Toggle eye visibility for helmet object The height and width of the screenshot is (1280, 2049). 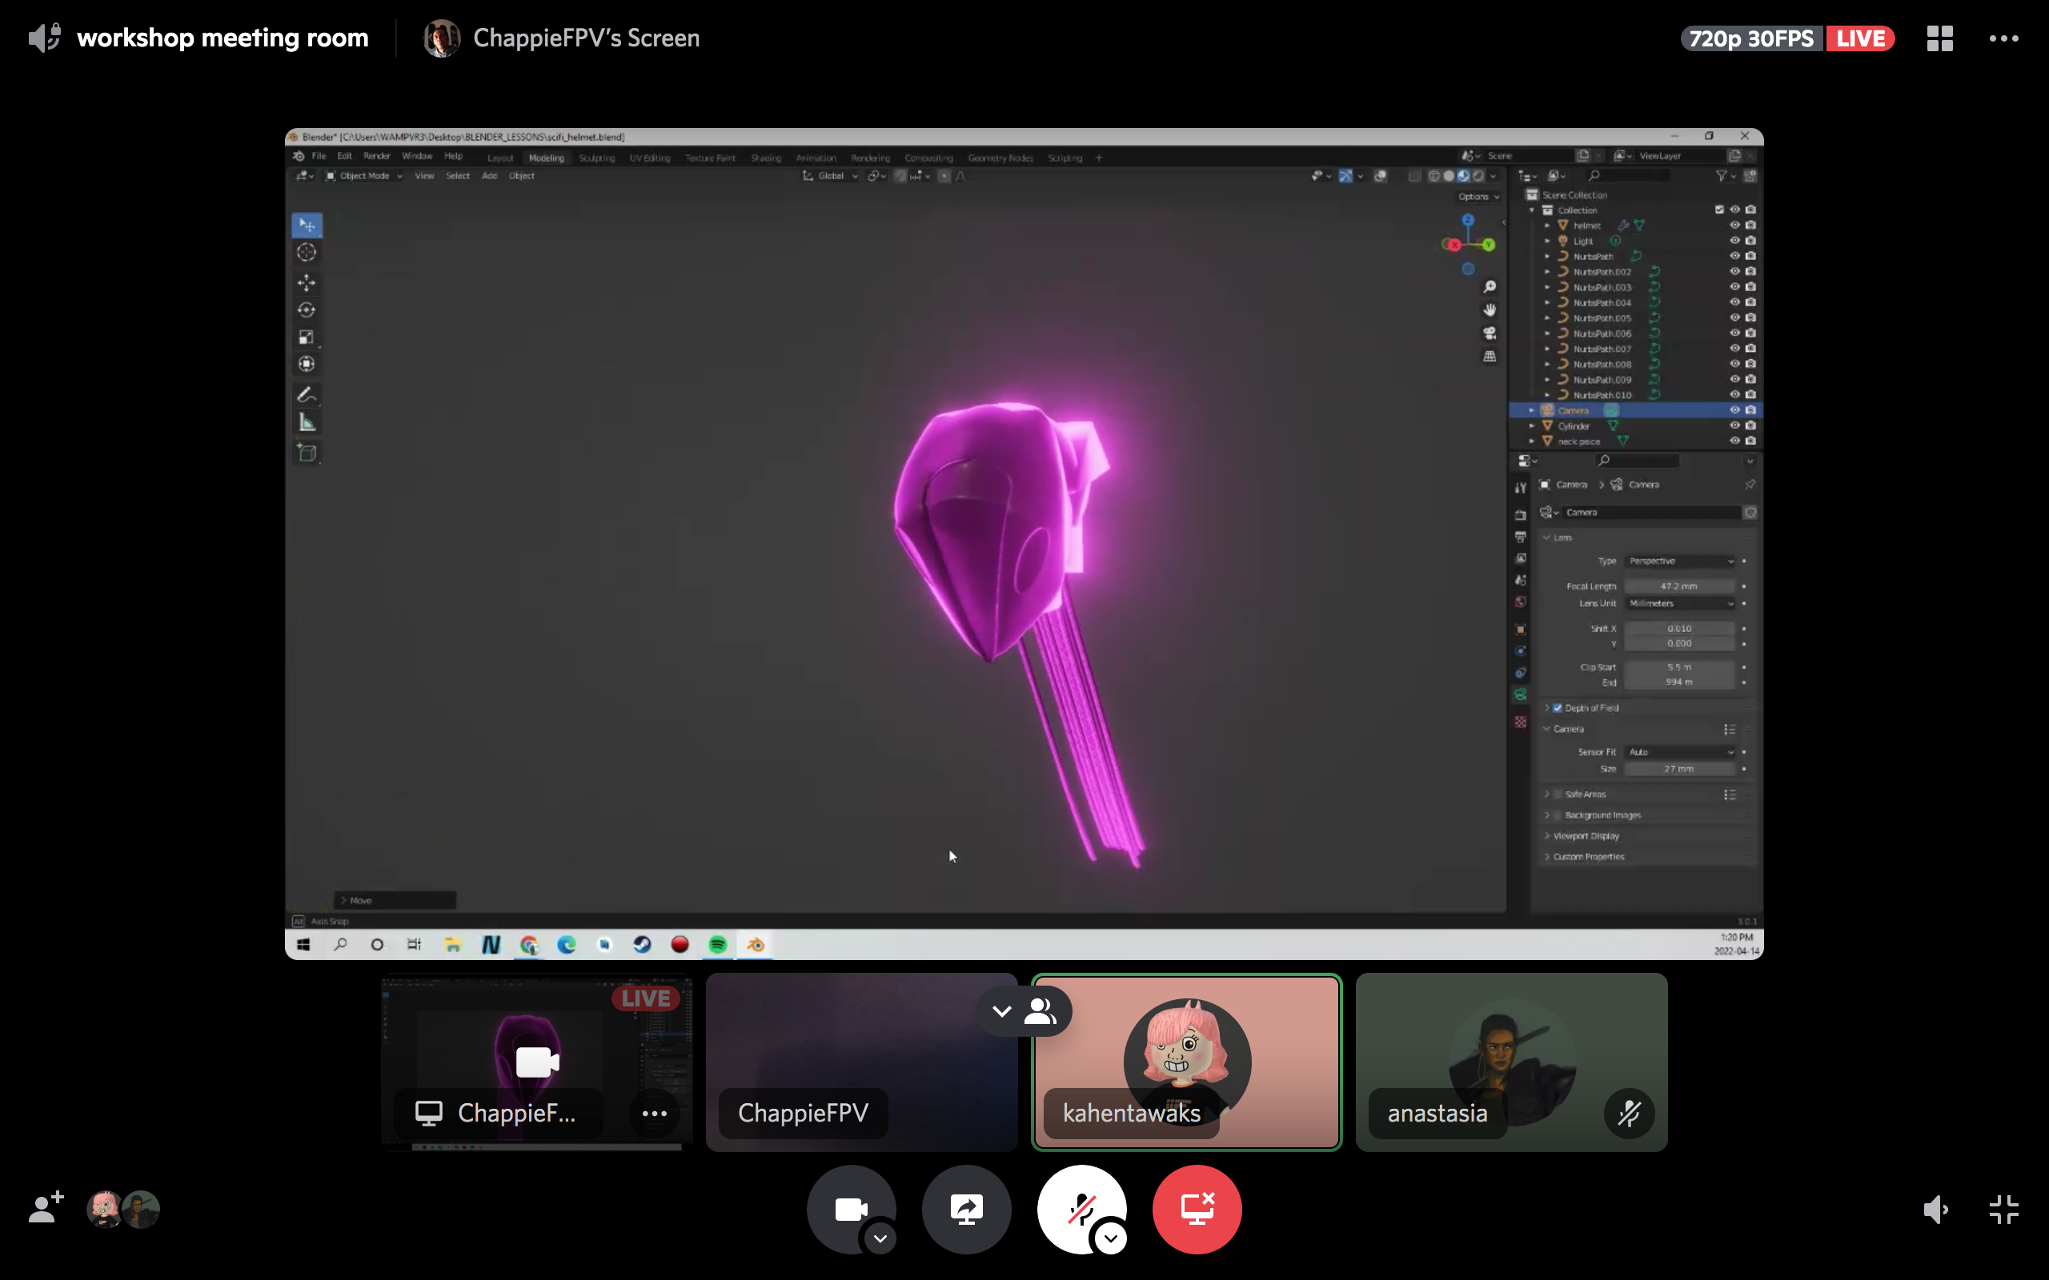[x=1734, y=225]
